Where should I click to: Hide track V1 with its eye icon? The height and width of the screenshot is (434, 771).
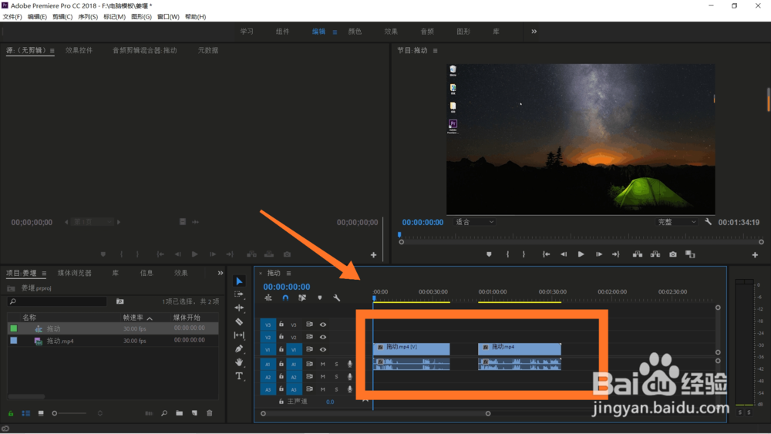[x=323, y=349]
